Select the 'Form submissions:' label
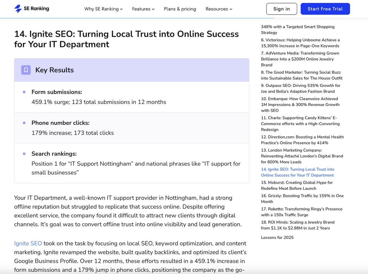Viewport: 368px width, 274px height. [57, 92]
